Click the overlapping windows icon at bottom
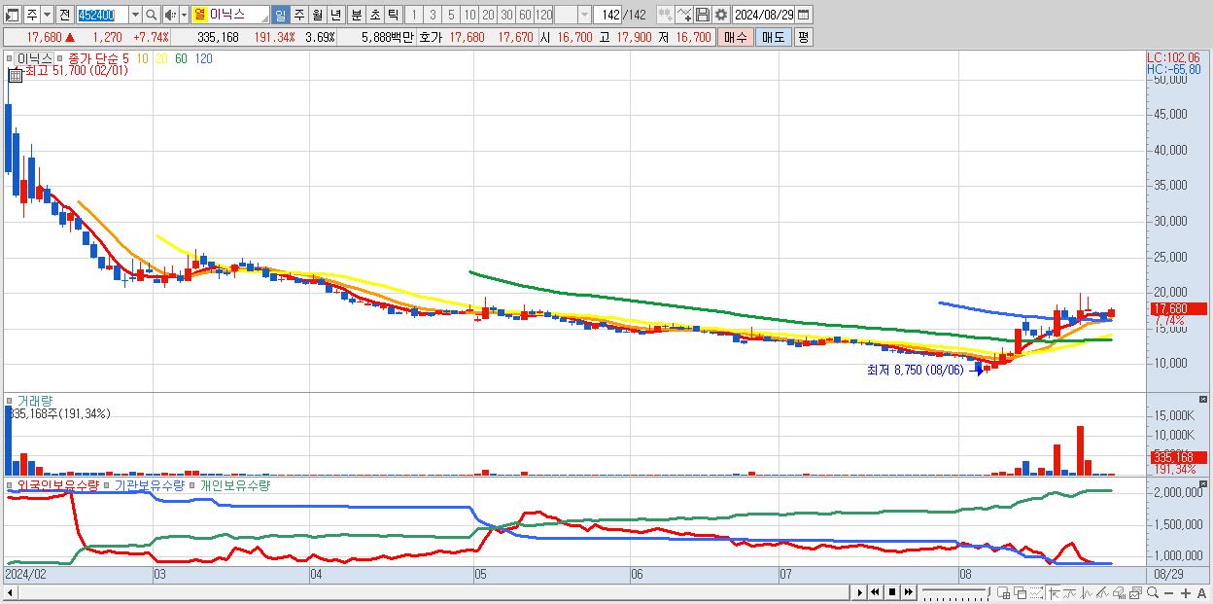1213x604 pixels. tap(1020, 592)
